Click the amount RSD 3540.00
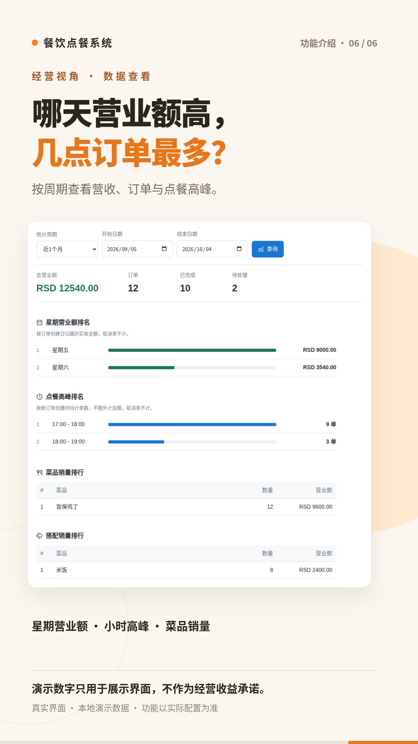This screenshot has height=744, width=418. coord(319,367)
